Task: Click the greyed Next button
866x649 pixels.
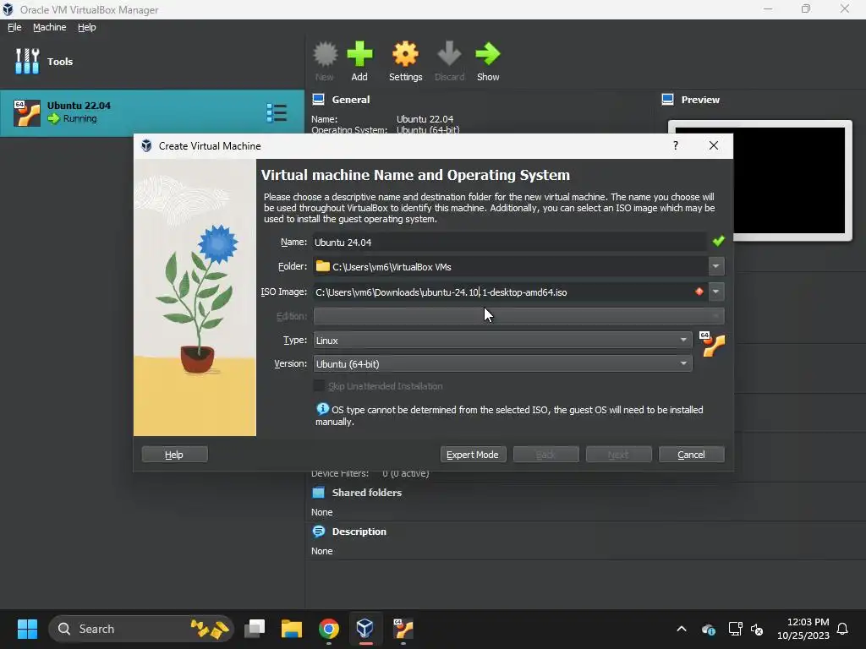Action: (618, 454)
